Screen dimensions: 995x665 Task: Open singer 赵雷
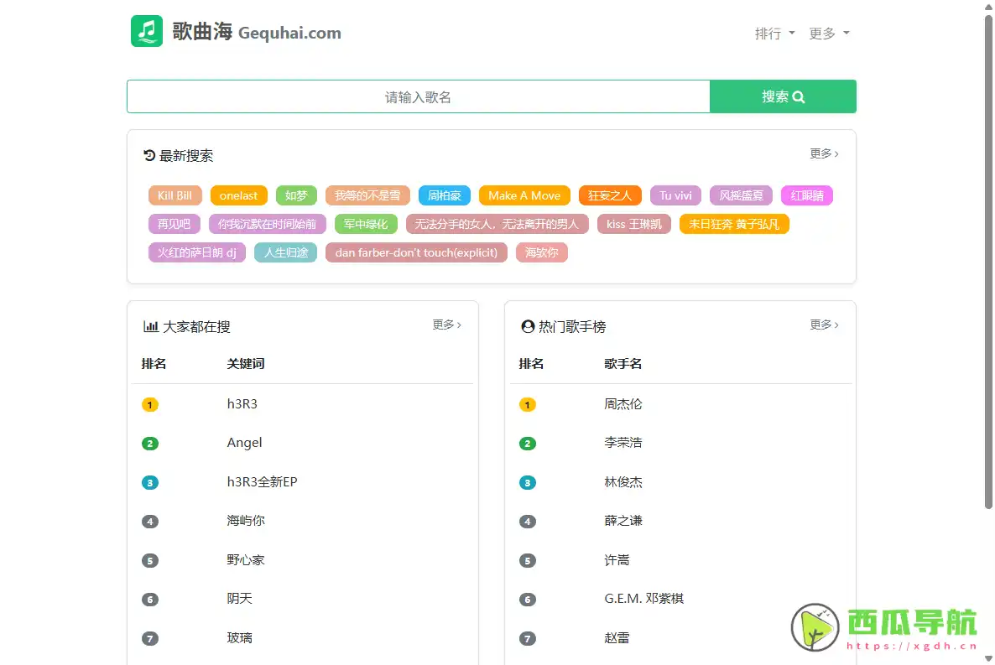point(617,638)
